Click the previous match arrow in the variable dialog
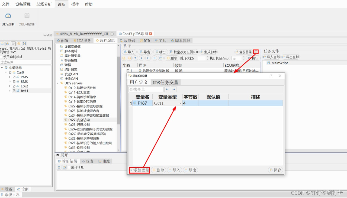Screen dimensions: 347x198 (167, 89)
